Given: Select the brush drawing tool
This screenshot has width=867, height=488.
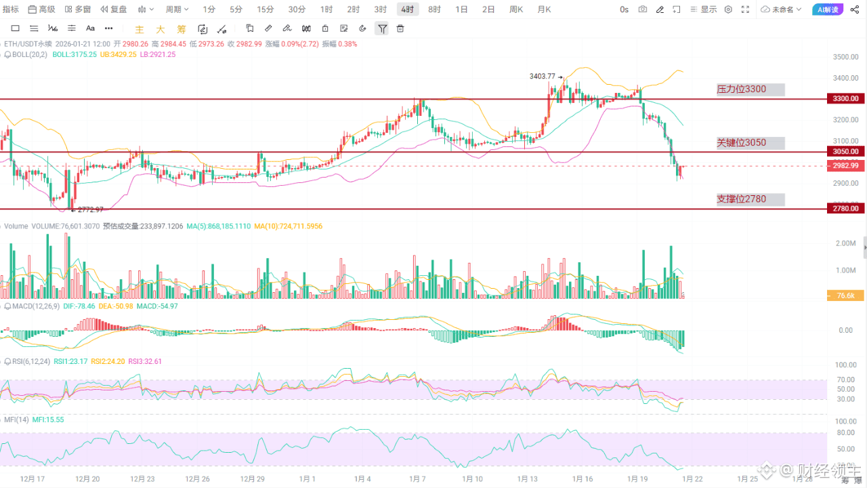Looking at the screenshot, I should (x=287, y=28).
